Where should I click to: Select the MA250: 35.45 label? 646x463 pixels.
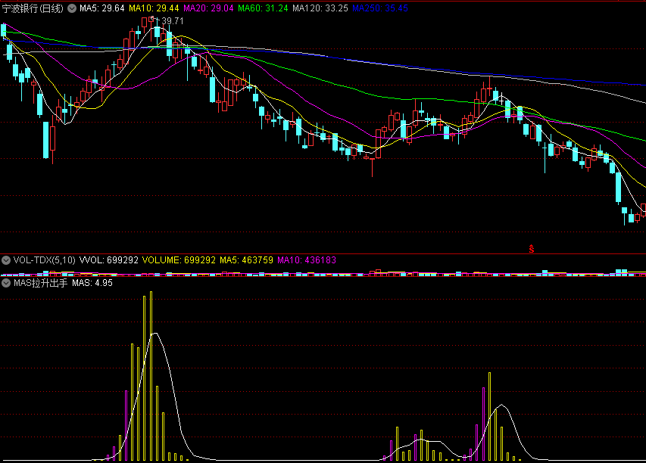pos(380,8)
